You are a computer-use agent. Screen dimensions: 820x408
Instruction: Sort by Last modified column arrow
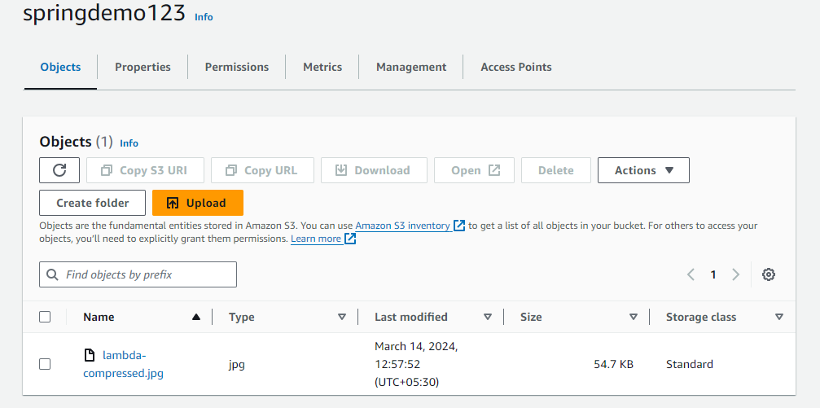tap(488, 317)
